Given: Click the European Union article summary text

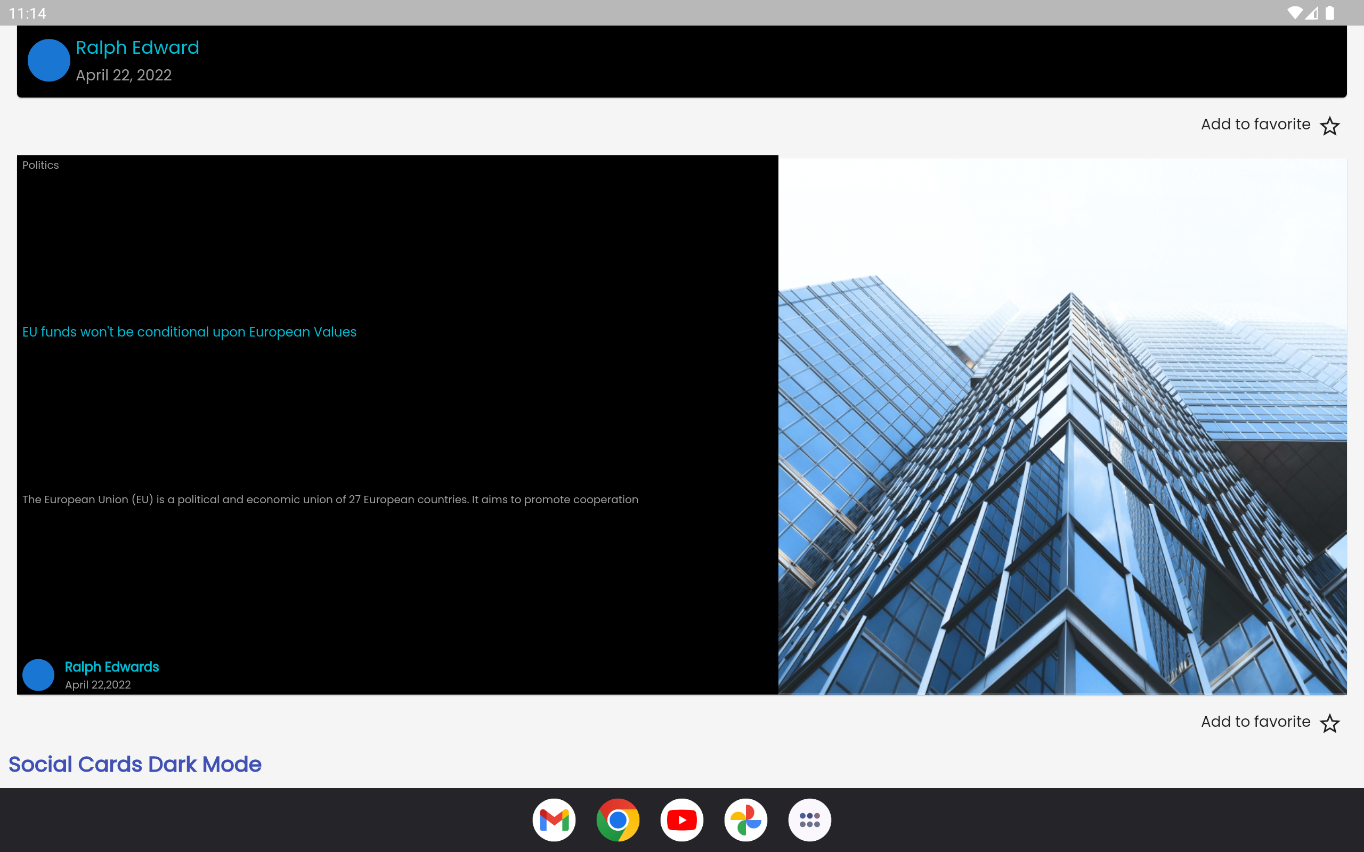Looking at the screenshot, I should [330, 499].
